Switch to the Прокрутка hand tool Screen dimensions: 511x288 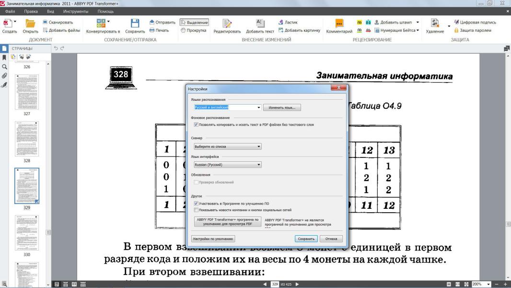pyautogui.click(x=194, y=30)
